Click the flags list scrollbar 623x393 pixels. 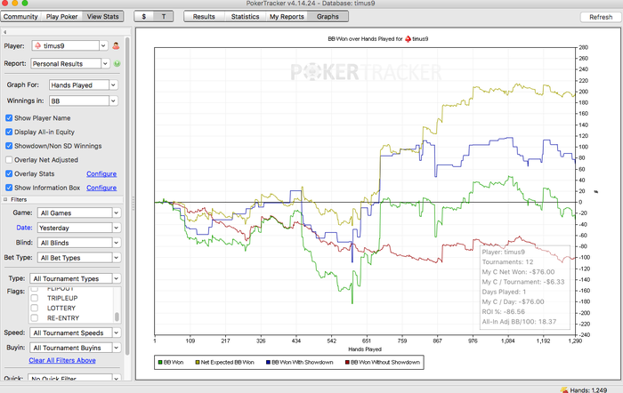pos(117,317)
